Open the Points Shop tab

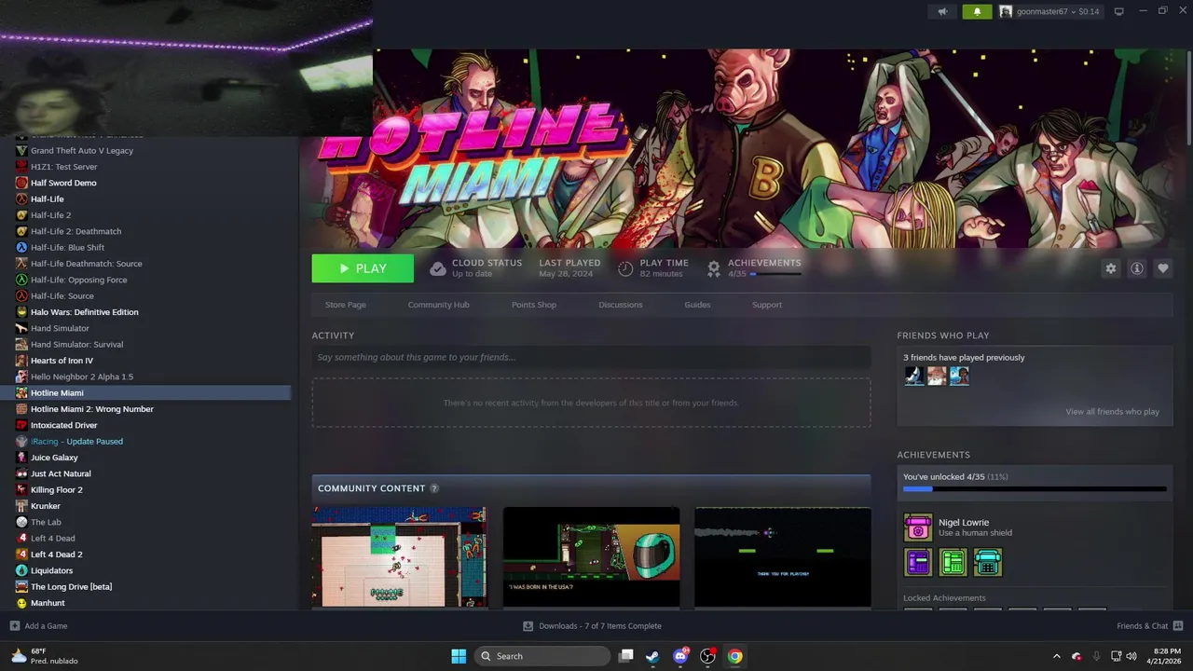pos(534,305)
